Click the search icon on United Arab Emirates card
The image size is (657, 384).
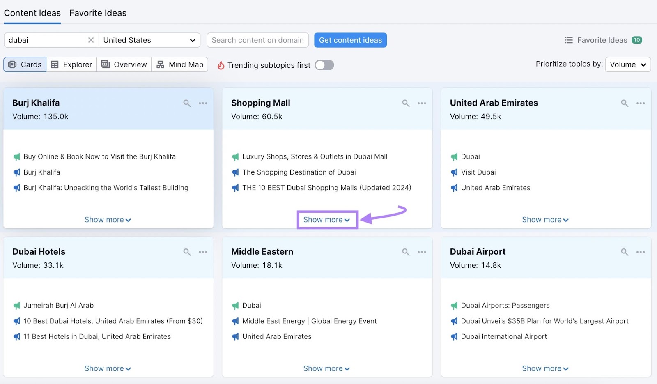pyautogui.click(x=625, y=103)
